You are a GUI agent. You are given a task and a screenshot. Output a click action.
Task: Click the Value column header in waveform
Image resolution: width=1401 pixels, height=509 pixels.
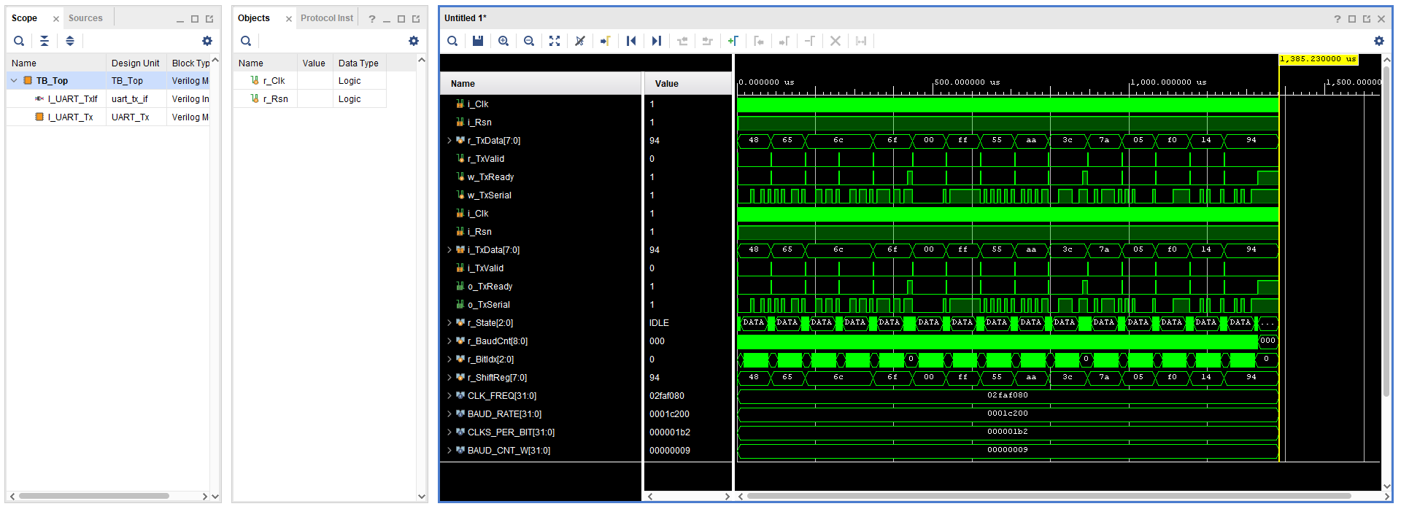[687, 84]
